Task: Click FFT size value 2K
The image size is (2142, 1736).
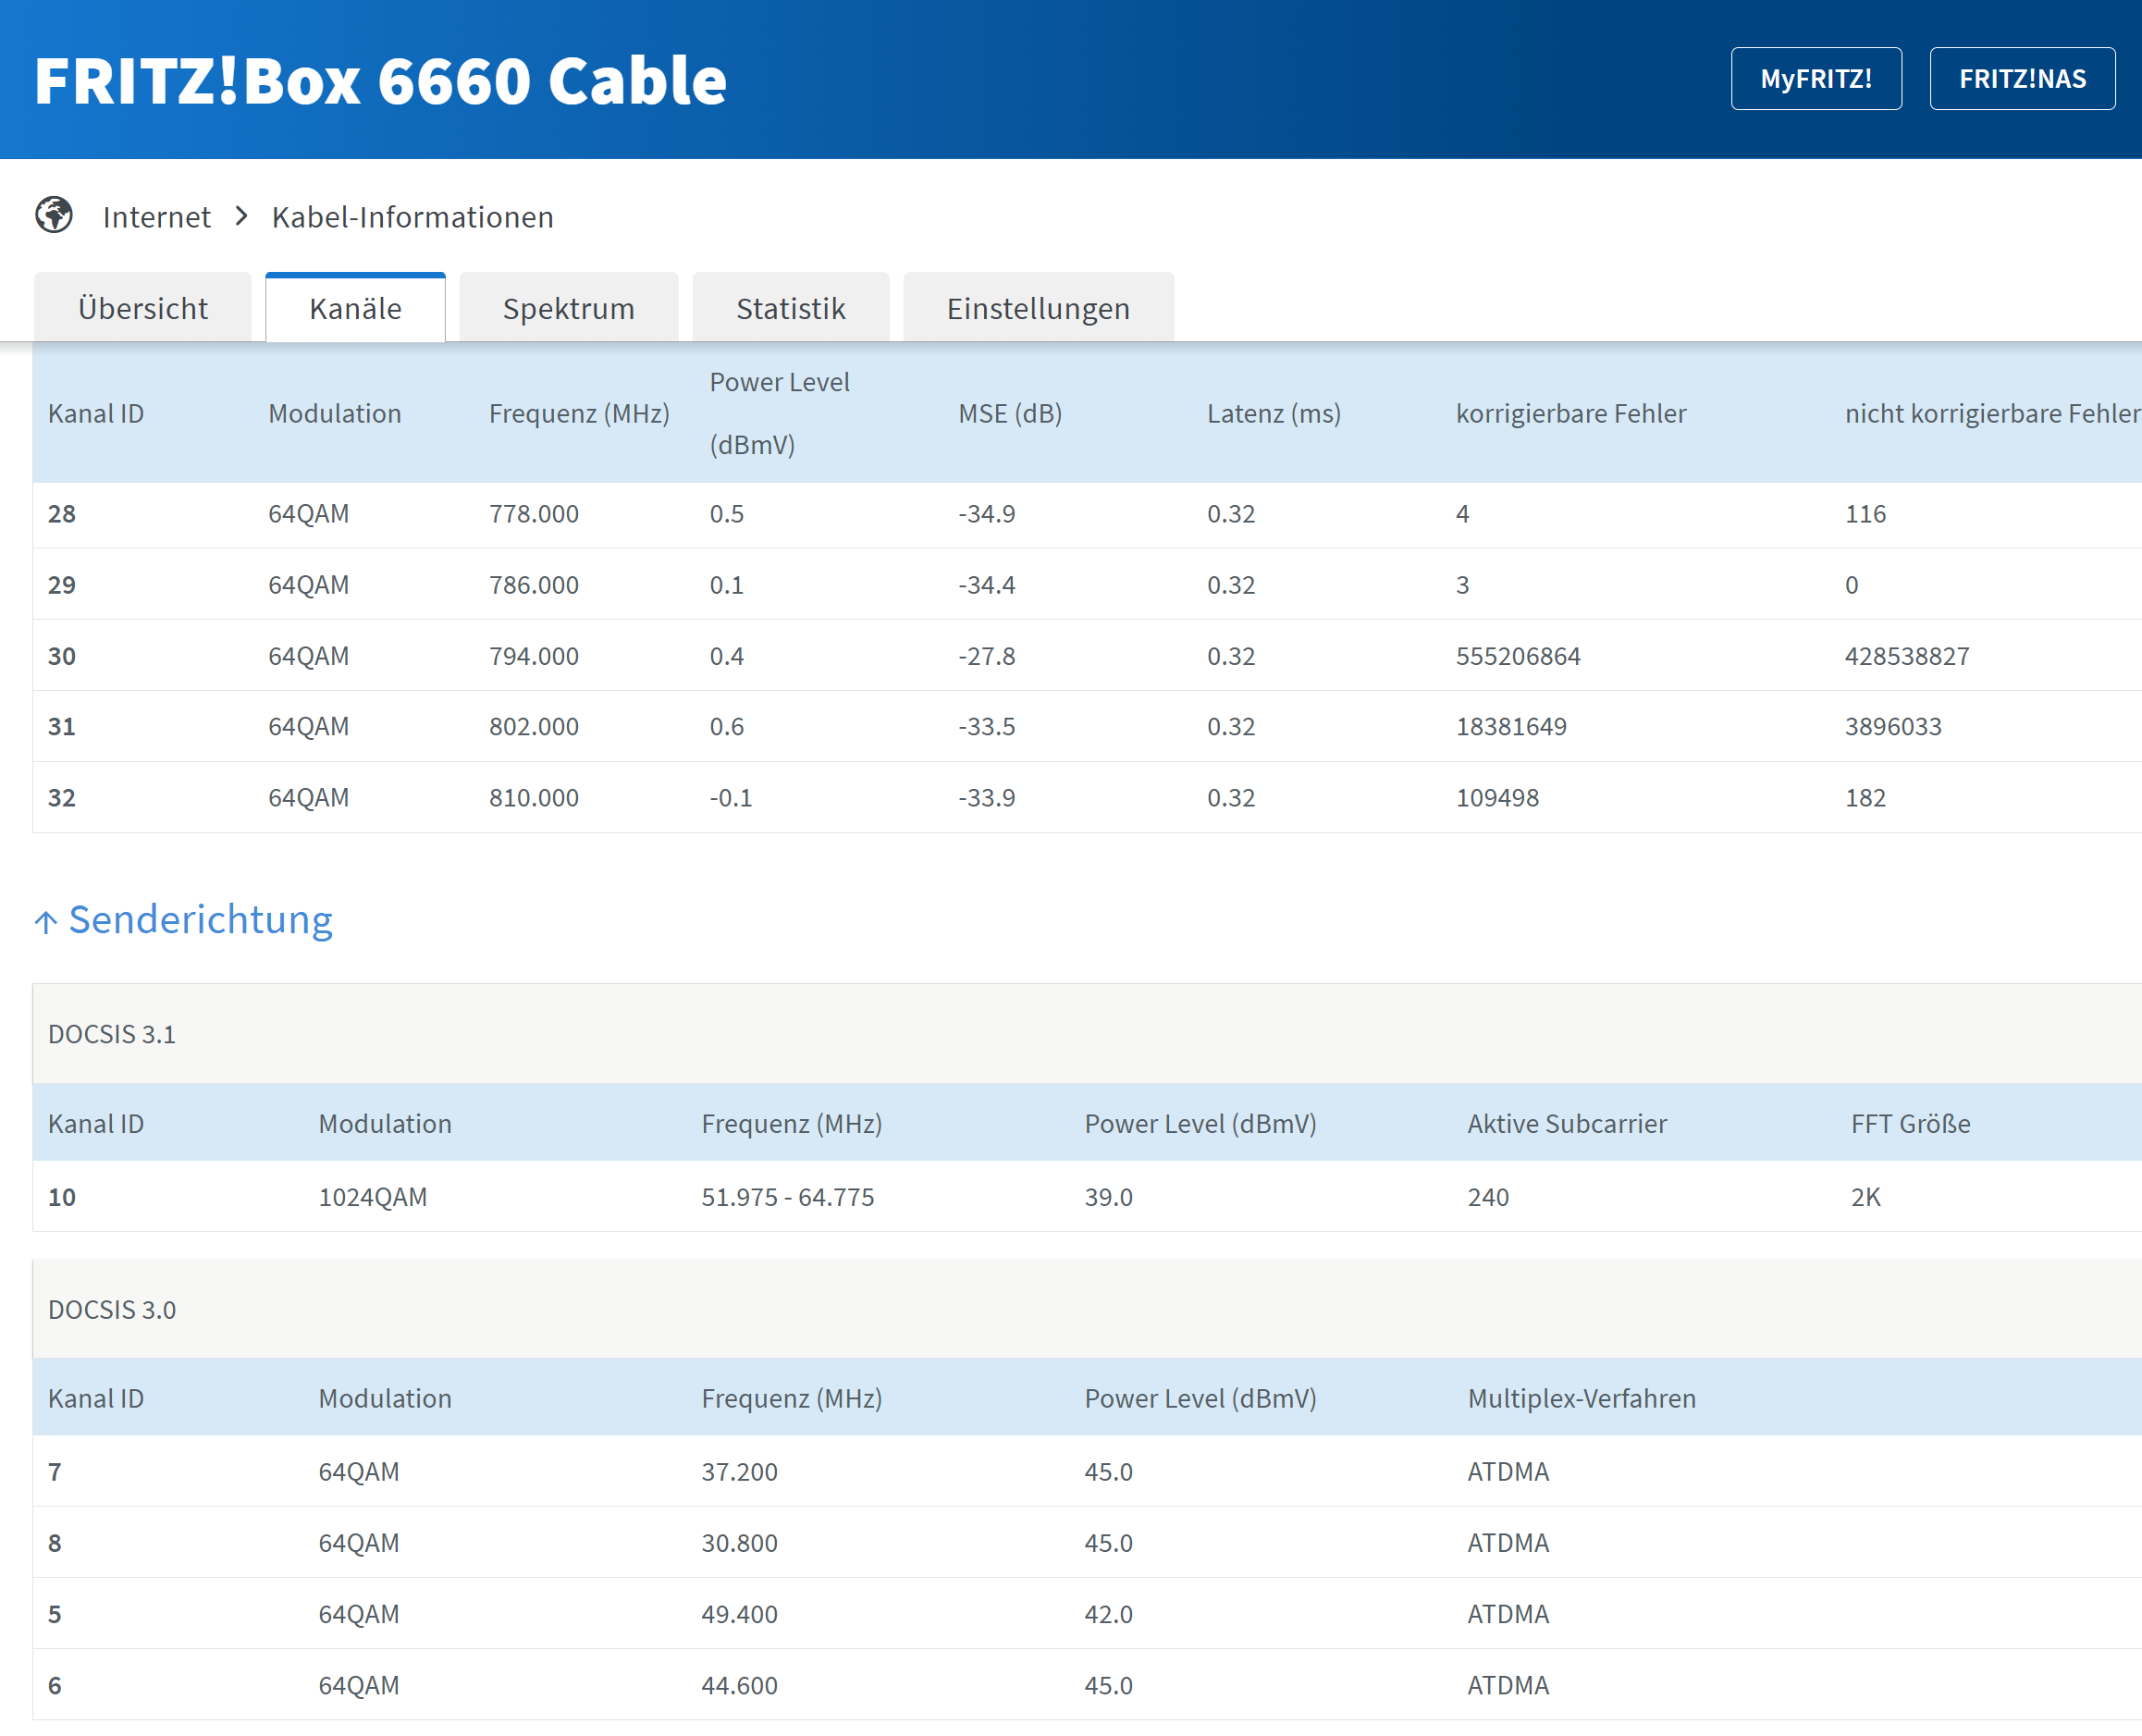Action: [x=1865, y=1197]
